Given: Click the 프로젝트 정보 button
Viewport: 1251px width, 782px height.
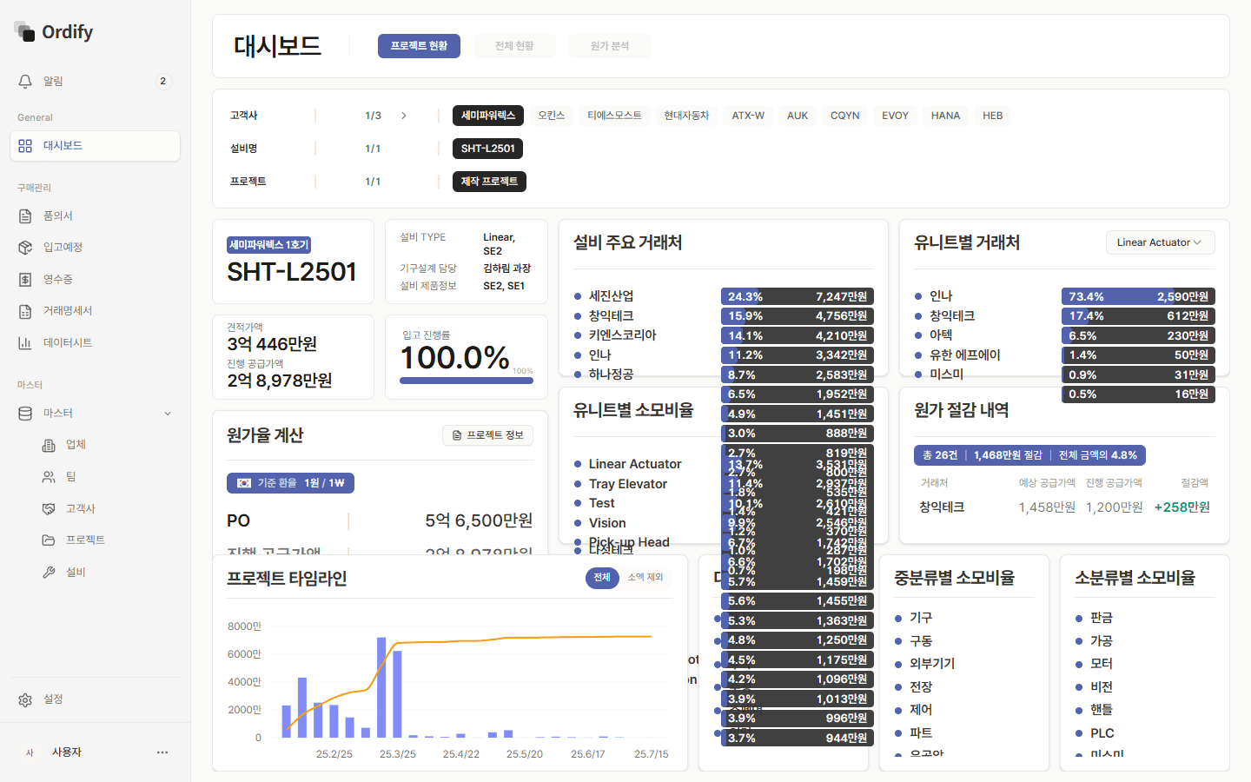Looking at the screenshot, I should click(487, 435).
